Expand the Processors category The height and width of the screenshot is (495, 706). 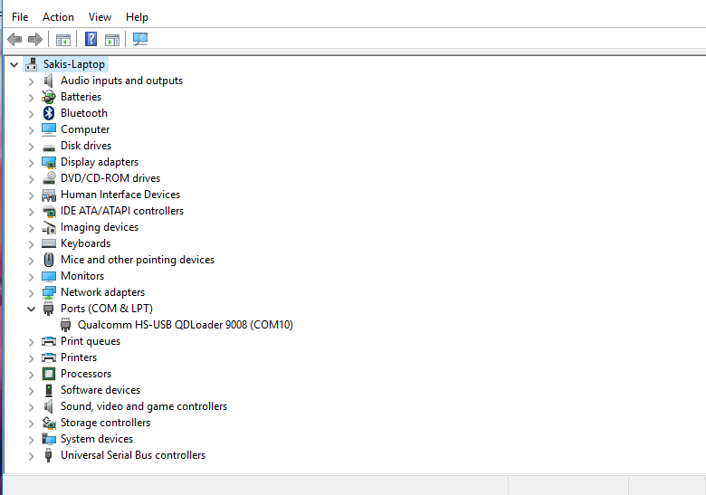31,375
